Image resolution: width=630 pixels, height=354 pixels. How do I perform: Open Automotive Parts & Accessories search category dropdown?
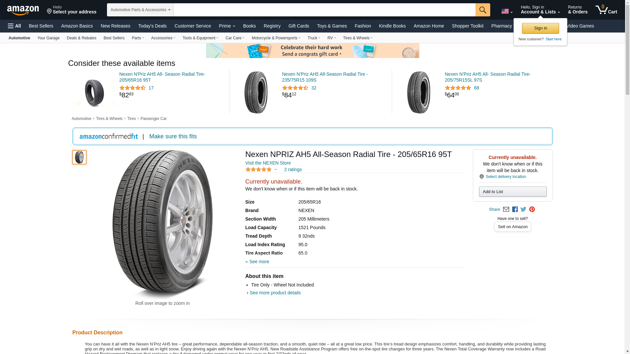click(140, 10)
